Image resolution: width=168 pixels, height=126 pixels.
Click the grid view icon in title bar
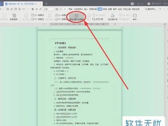pos(138,4)
